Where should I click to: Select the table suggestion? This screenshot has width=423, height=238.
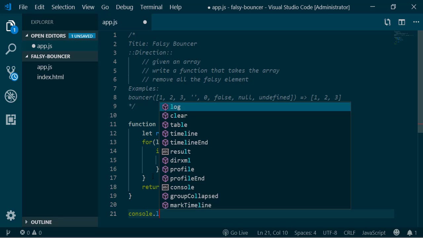pyautogui.click(x=255, y=125)
